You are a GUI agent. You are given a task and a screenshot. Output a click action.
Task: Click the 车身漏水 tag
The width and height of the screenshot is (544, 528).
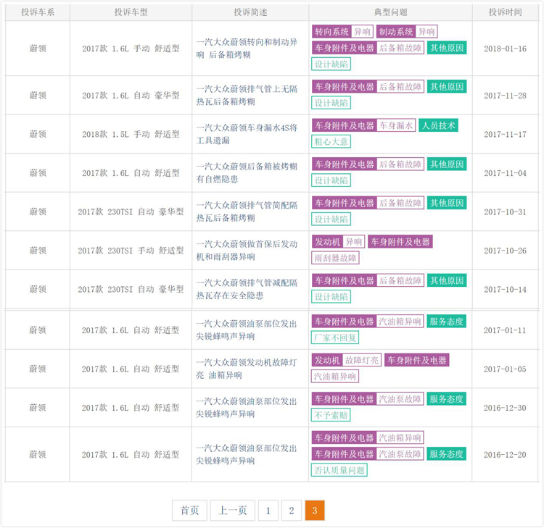[396, 125]
